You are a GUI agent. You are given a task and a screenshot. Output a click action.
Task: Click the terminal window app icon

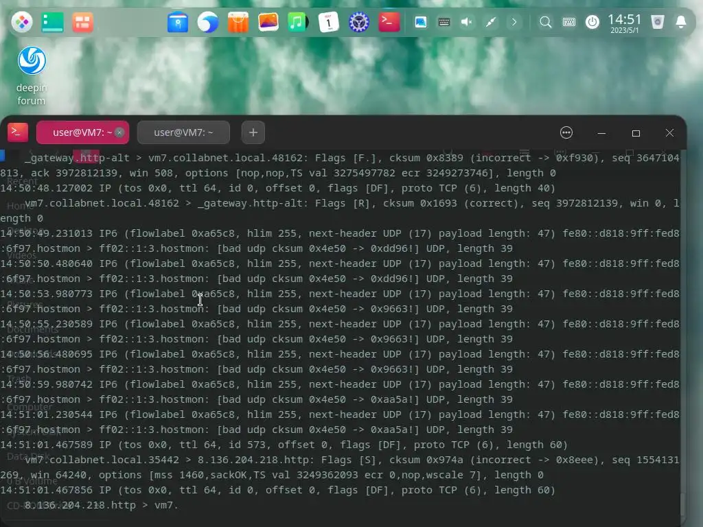tap(18, 132)
